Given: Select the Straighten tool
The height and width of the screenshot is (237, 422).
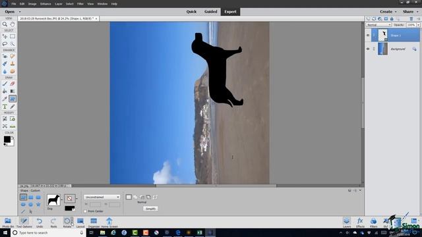Looking at the screenshot, I should point(13,126).
